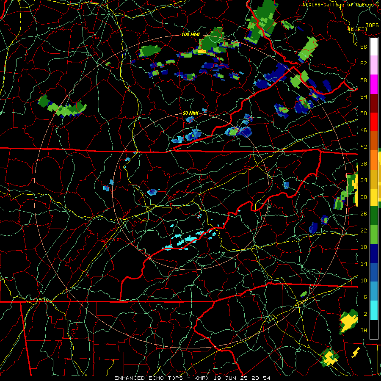
Task: Click the '54' legend scale value
Action: point(364,97)
